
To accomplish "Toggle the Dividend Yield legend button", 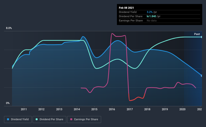I will point(18,119).
